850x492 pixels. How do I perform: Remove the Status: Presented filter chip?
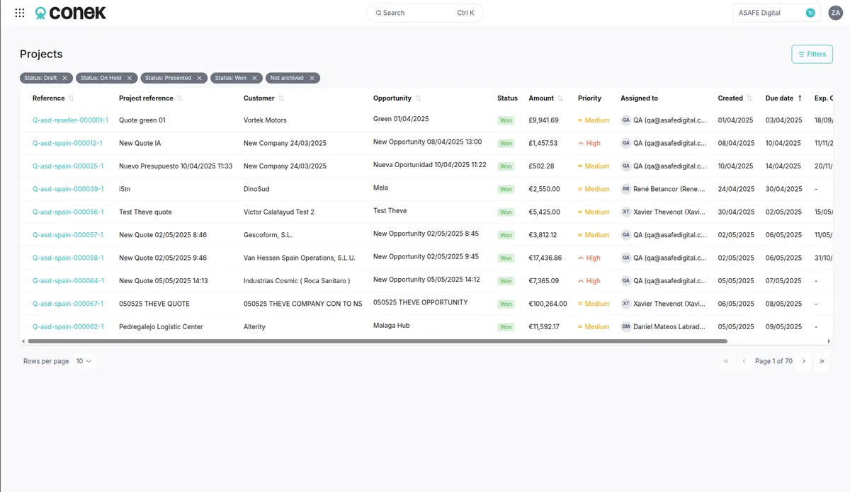tap(199, 79)
